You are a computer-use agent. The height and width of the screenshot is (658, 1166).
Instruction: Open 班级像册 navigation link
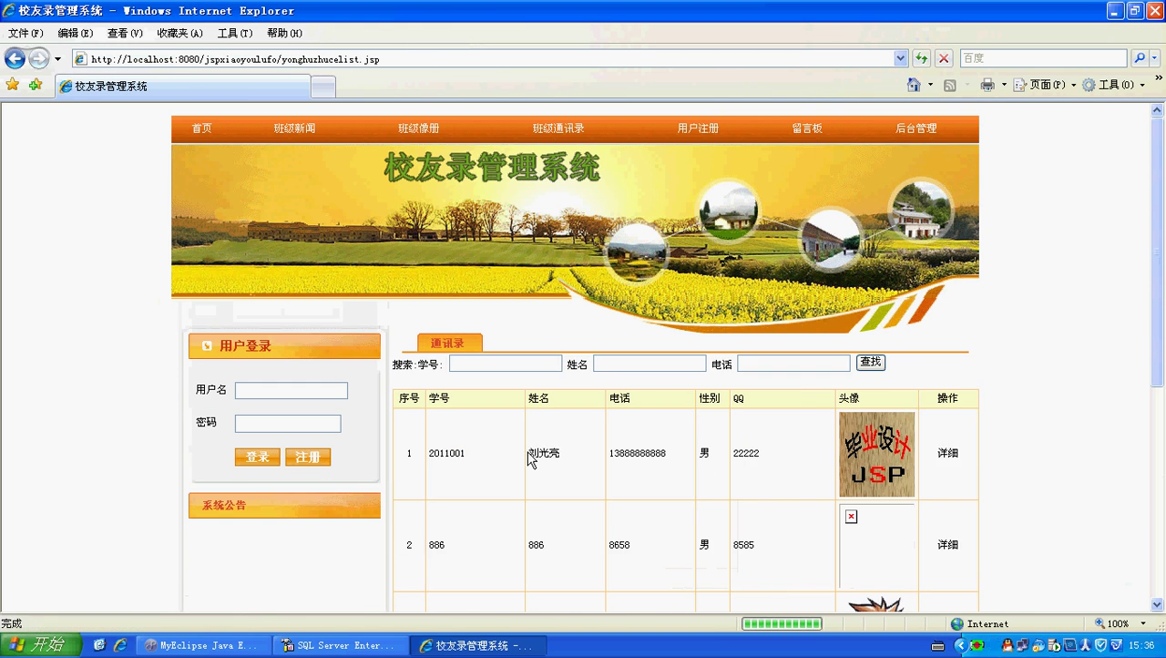click(419, 129)
